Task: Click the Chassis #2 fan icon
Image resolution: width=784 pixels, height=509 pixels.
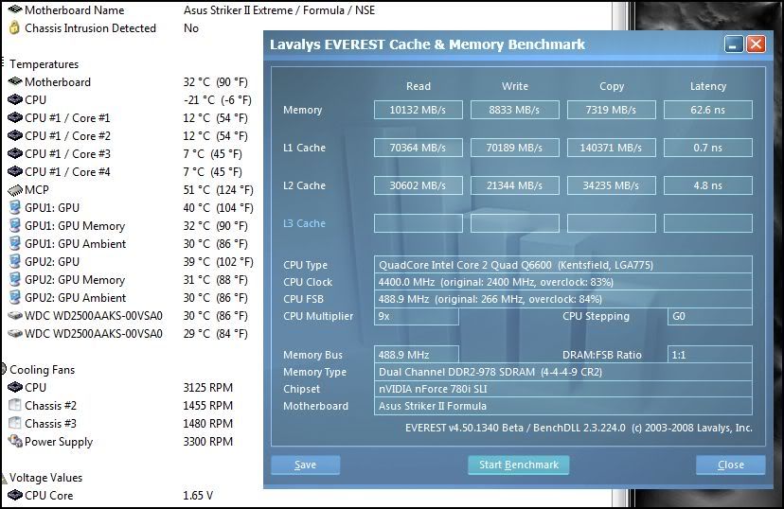Action: (x=15, y=405)
